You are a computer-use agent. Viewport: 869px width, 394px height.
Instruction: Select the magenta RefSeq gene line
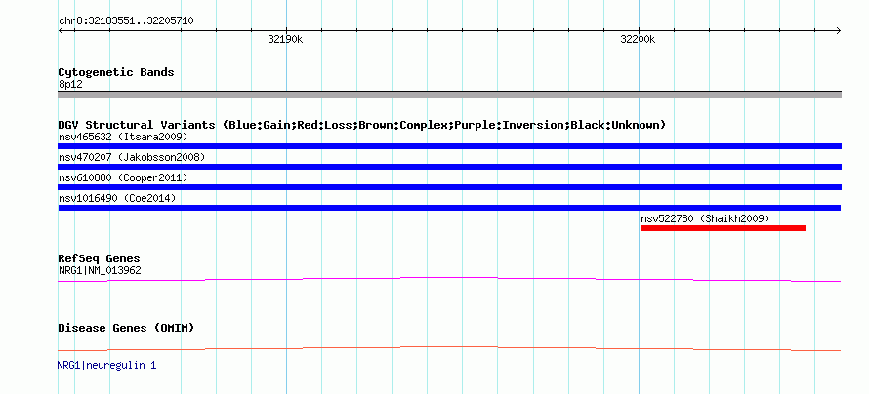click(x=449, y=280)
